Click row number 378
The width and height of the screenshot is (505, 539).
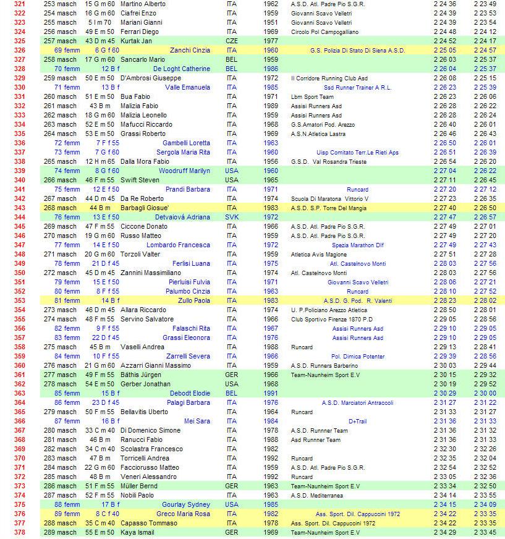(20, 533)
